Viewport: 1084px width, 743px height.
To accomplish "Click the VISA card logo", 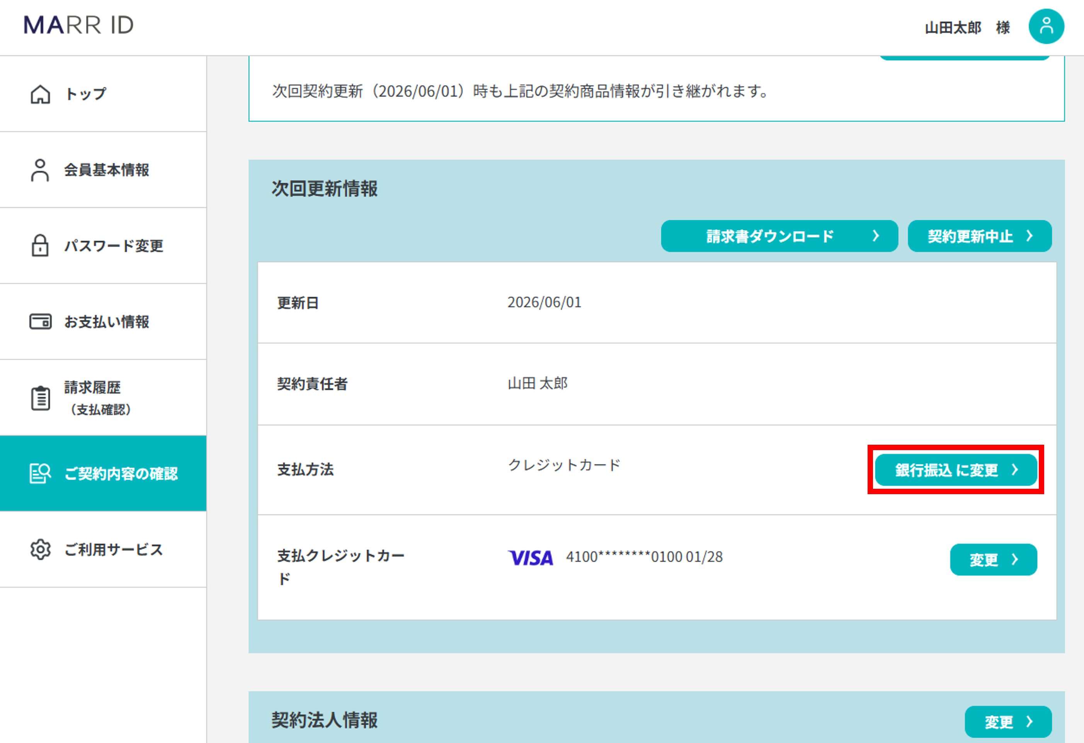I will [530, 558].
